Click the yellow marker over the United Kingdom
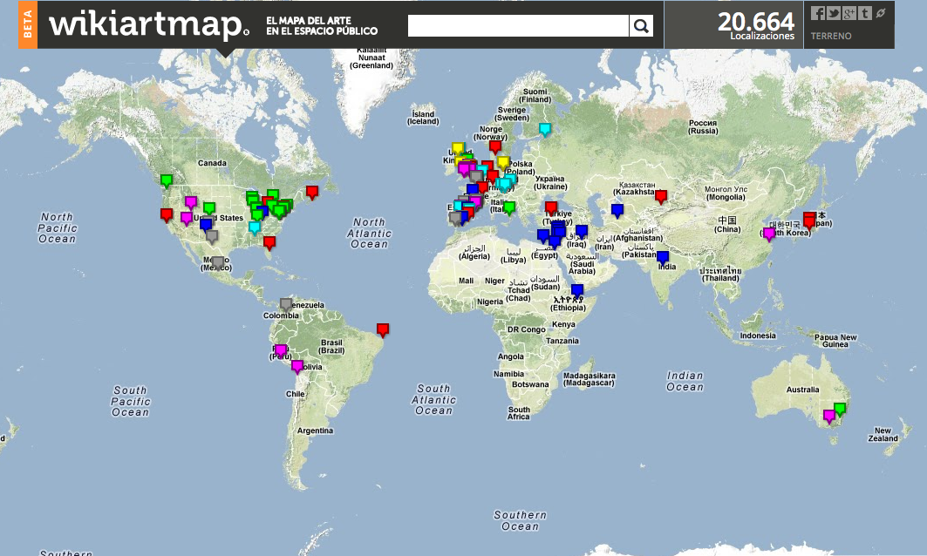The image size is (927, 556). pos(457,146)
